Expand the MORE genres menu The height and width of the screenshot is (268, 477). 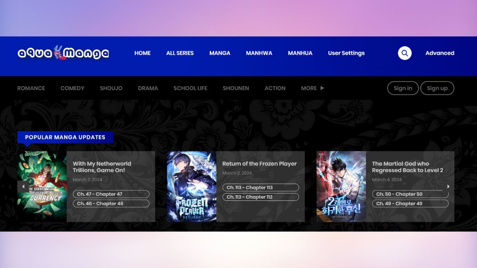(x=312, y=88)
